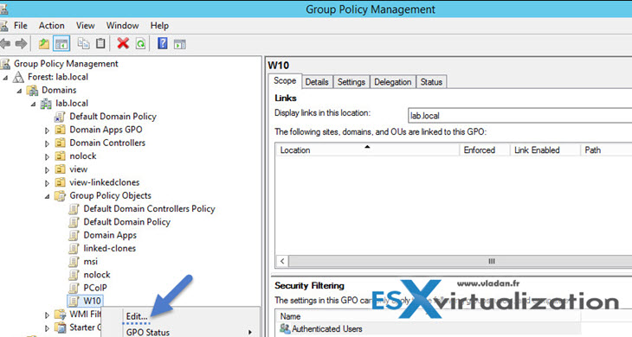Viewport: 632px width, 337px height.
Task: Sort links by Location column header
Action: (x=367, y=150)
